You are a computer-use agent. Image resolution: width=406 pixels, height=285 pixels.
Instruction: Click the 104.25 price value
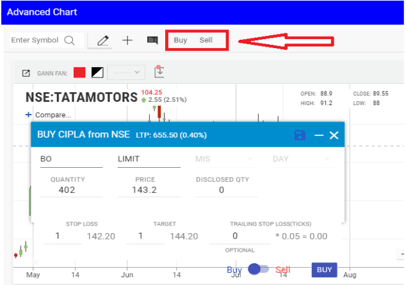pyautogui.click(x=152, y=92)
